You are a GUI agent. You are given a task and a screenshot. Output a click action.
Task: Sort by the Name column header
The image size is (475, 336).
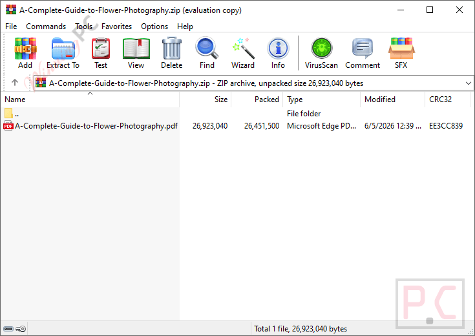(90, 100)
